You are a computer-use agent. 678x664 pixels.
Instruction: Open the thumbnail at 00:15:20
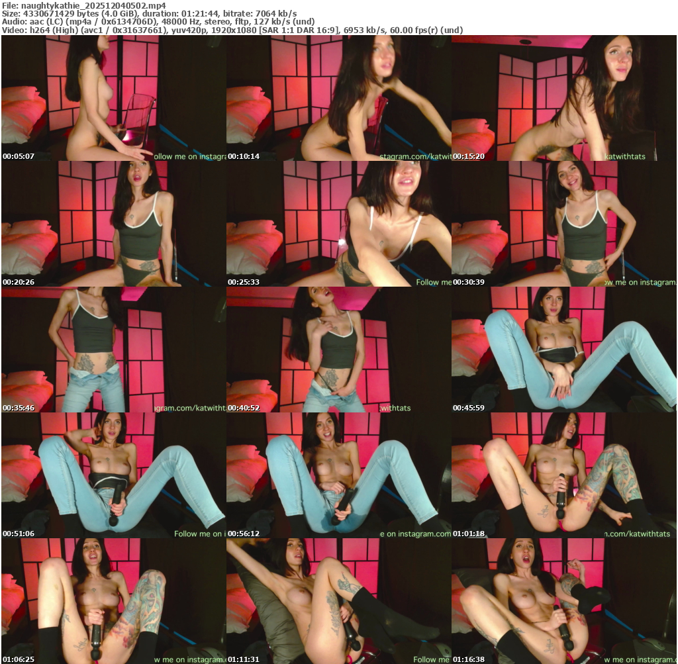click(563, 98)
